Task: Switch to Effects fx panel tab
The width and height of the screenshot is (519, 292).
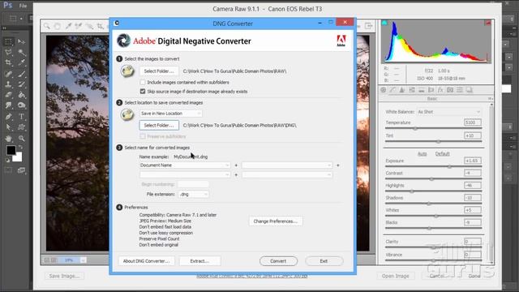Action: (440, 90)
